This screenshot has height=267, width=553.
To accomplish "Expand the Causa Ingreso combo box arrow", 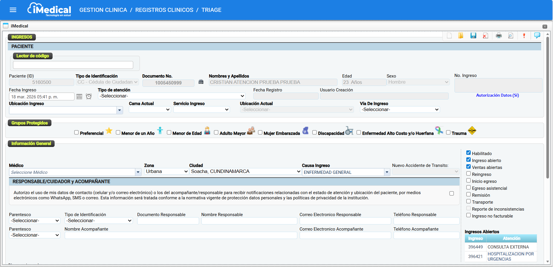I will [387, 172].
